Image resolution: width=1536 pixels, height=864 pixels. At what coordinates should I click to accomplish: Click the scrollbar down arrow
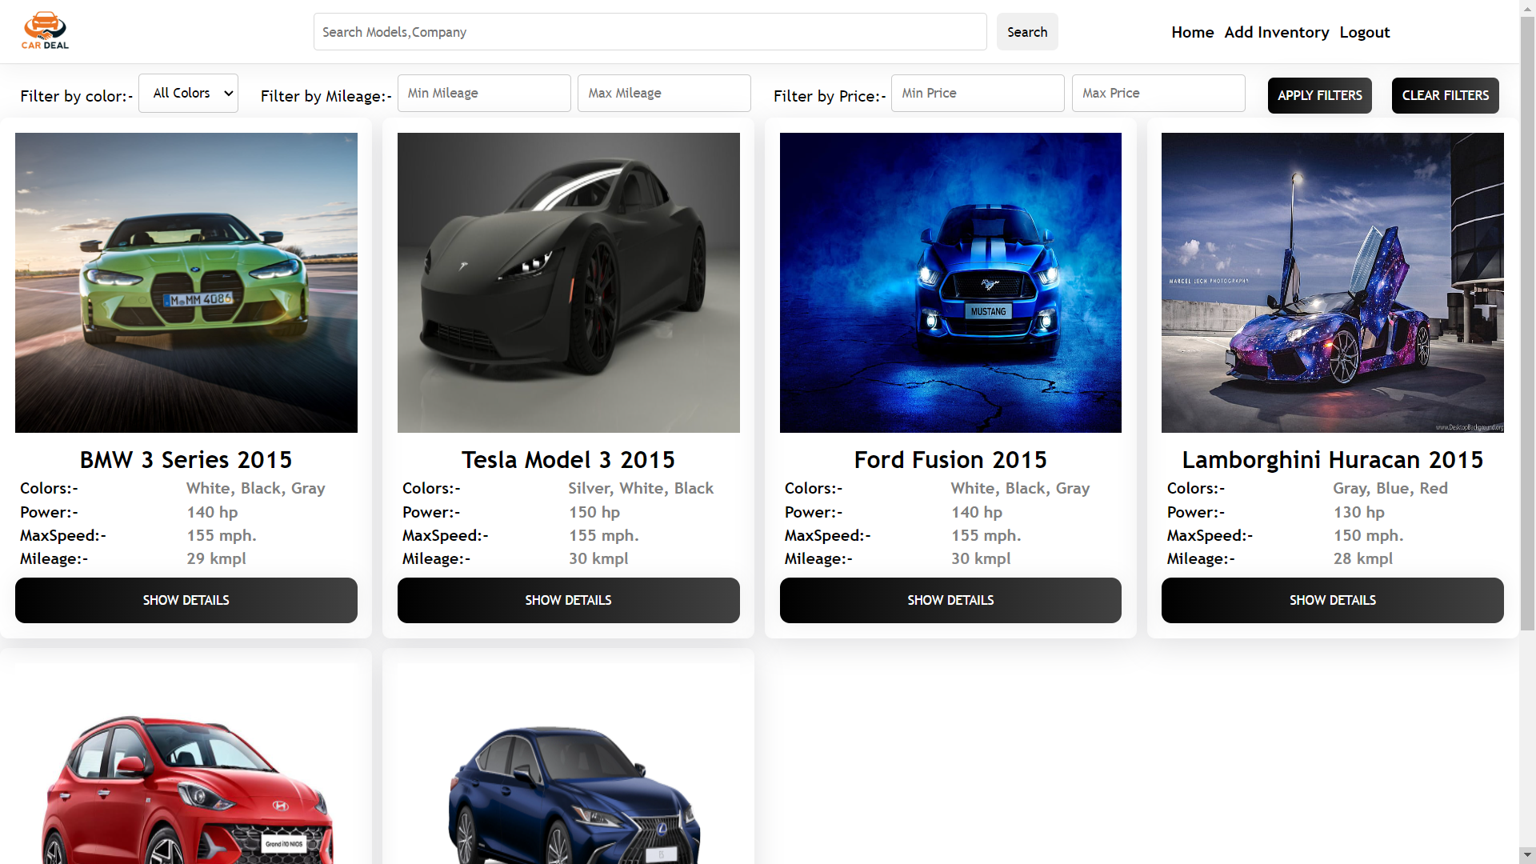point(1527,854)
